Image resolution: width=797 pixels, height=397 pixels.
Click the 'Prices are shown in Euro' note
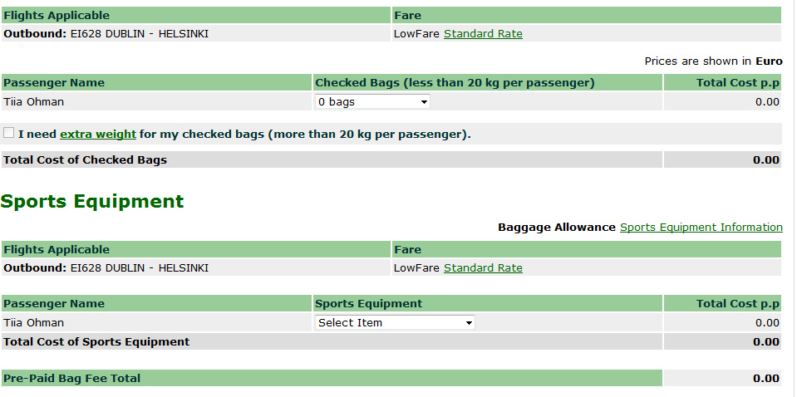[x=713, y=61]
